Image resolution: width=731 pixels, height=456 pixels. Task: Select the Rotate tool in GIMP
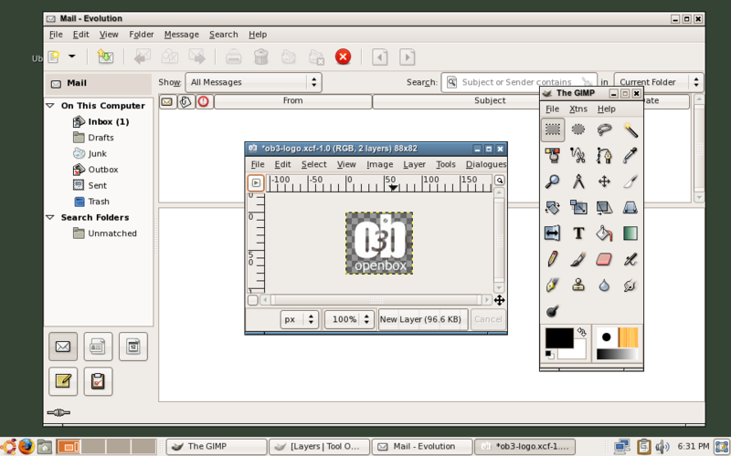pos(553,207)
